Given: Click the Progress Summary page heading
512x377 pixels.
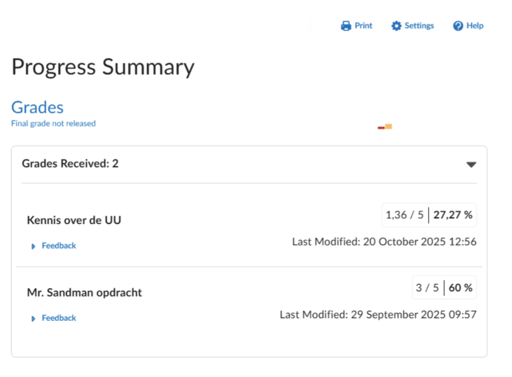Looking at the screenshot, I should [x=103, y=67].
